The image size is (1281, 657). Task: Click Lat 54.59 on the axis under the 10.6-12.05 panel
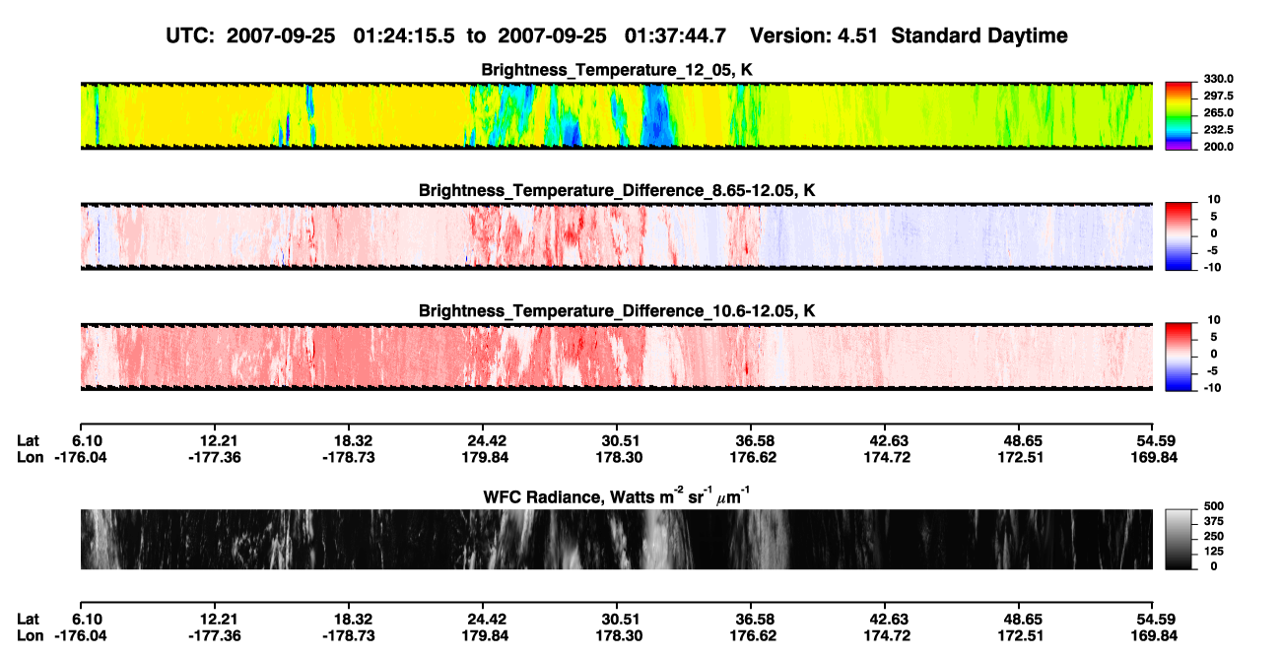(x=1152, y=441)
